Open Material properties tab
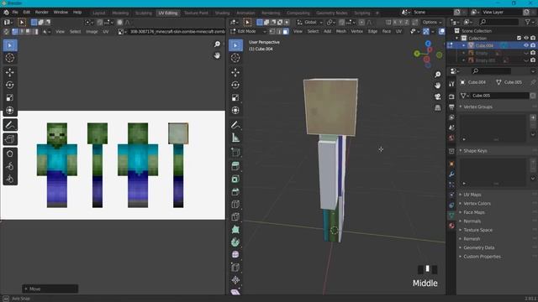This screenshot has width=538, height=302. [451, 226]
